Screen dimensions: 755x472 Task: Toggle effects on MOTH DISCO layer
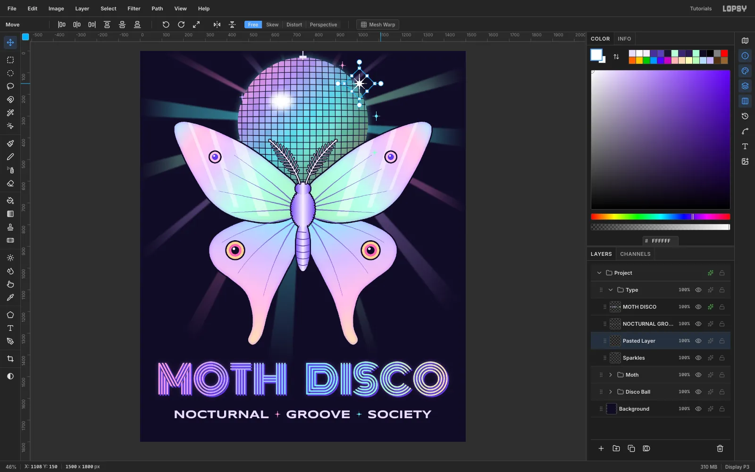tap(710, 307)
